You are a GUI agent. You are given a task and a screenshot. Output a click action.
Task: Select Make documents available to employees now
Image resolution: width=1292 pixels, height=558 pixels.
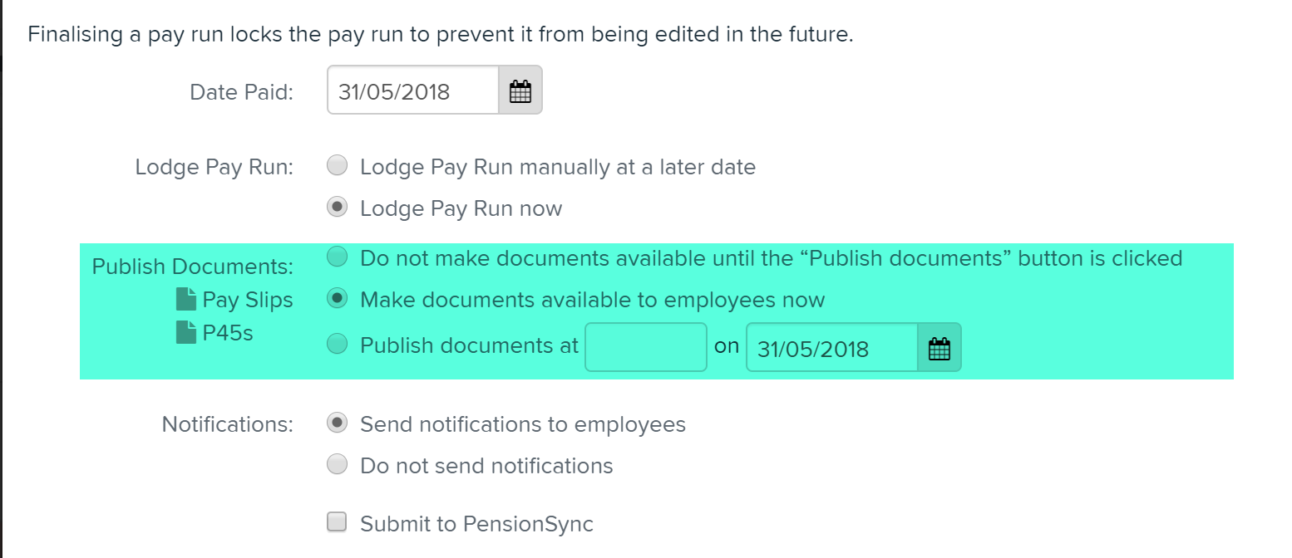[337, 299]
